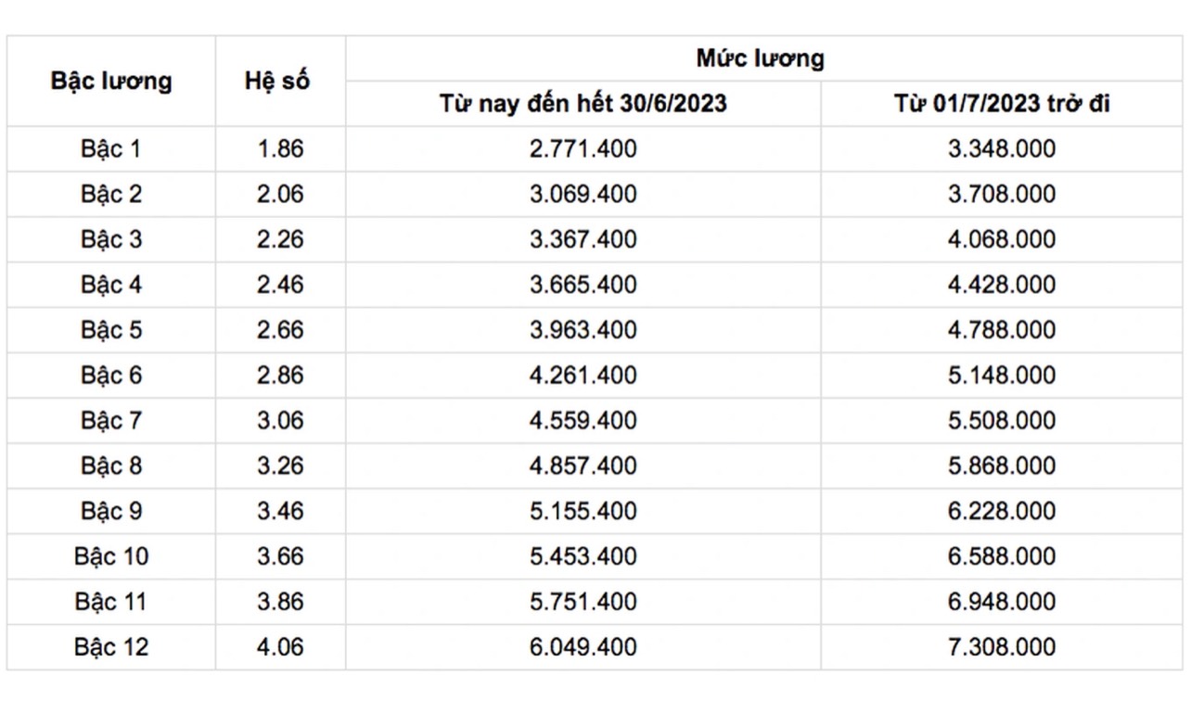Select the 'Bậc 12' row label

(x=111, y=647)
